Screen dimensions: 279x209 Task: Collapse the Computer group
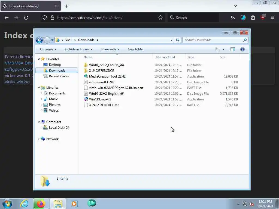pos(39,122)
